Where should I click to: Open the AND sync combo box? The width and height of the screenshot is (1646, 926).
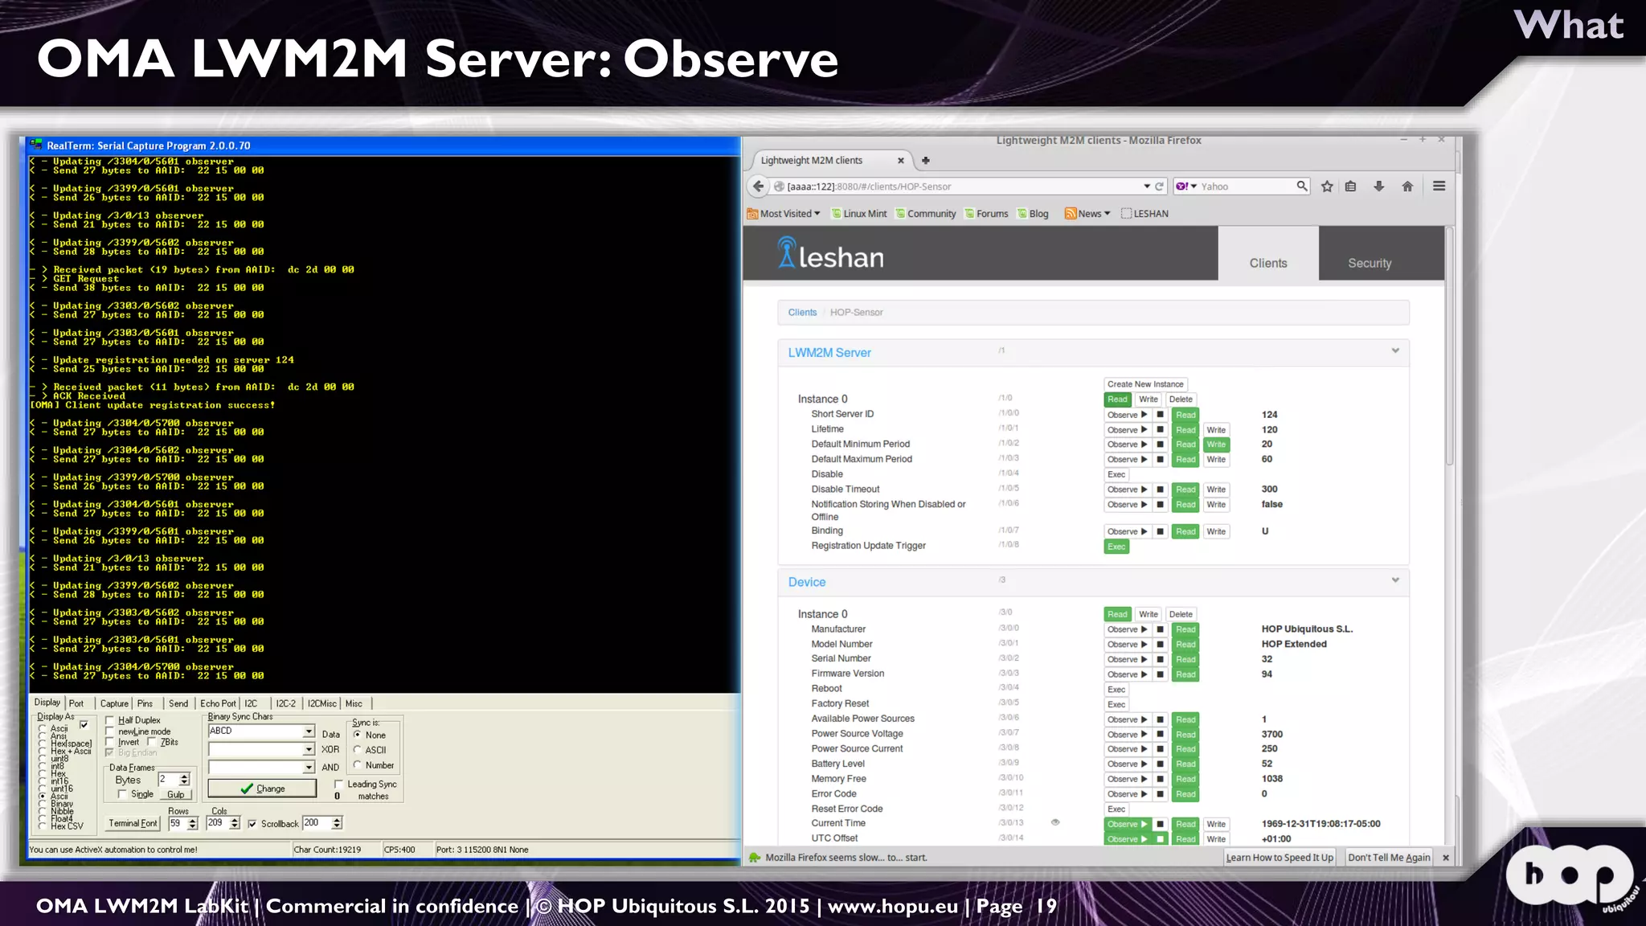tap(309, 768)
